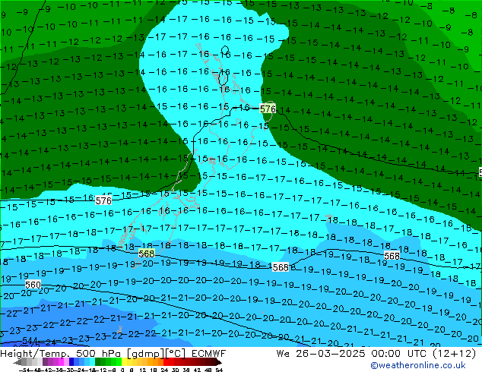Click the temperature color scale legend bar
The width and height of the screenshot is (482, 372).
pos(117,362)
